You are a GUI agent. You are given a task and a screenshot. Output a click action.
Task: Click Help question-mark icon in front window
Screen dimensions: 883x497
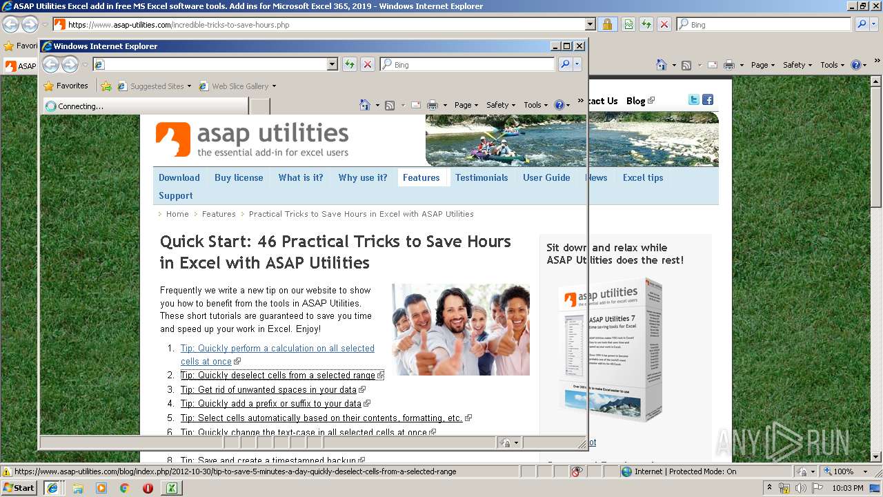(x=559, y=105)
